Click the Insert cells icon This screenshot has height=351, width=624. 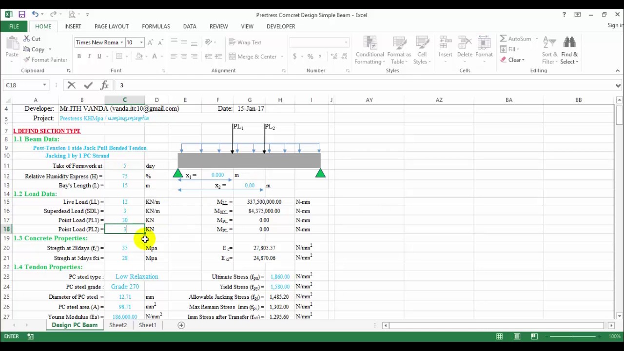tap(445, 43)
